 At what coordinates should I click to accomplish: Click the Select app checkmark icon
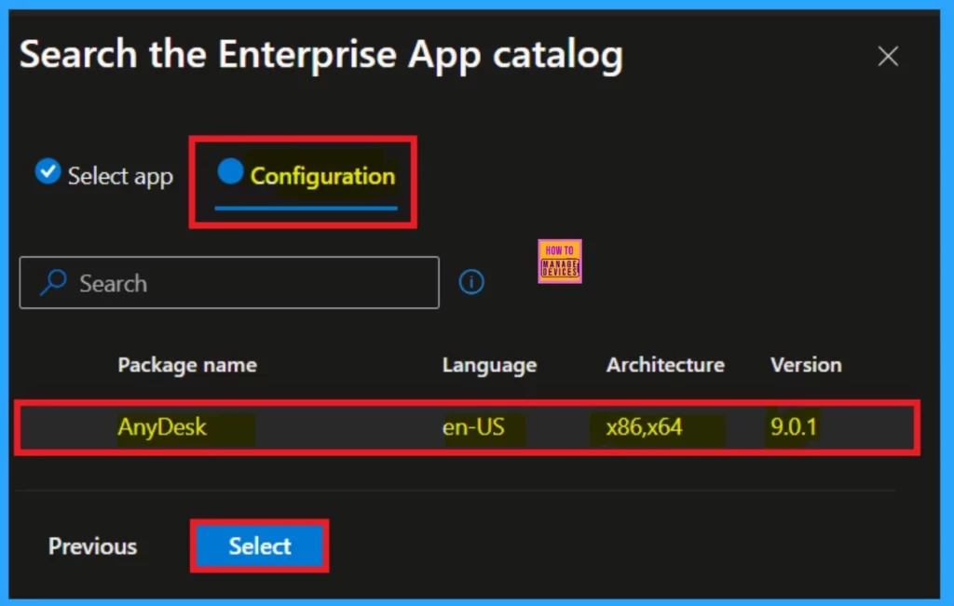(48, 170)
